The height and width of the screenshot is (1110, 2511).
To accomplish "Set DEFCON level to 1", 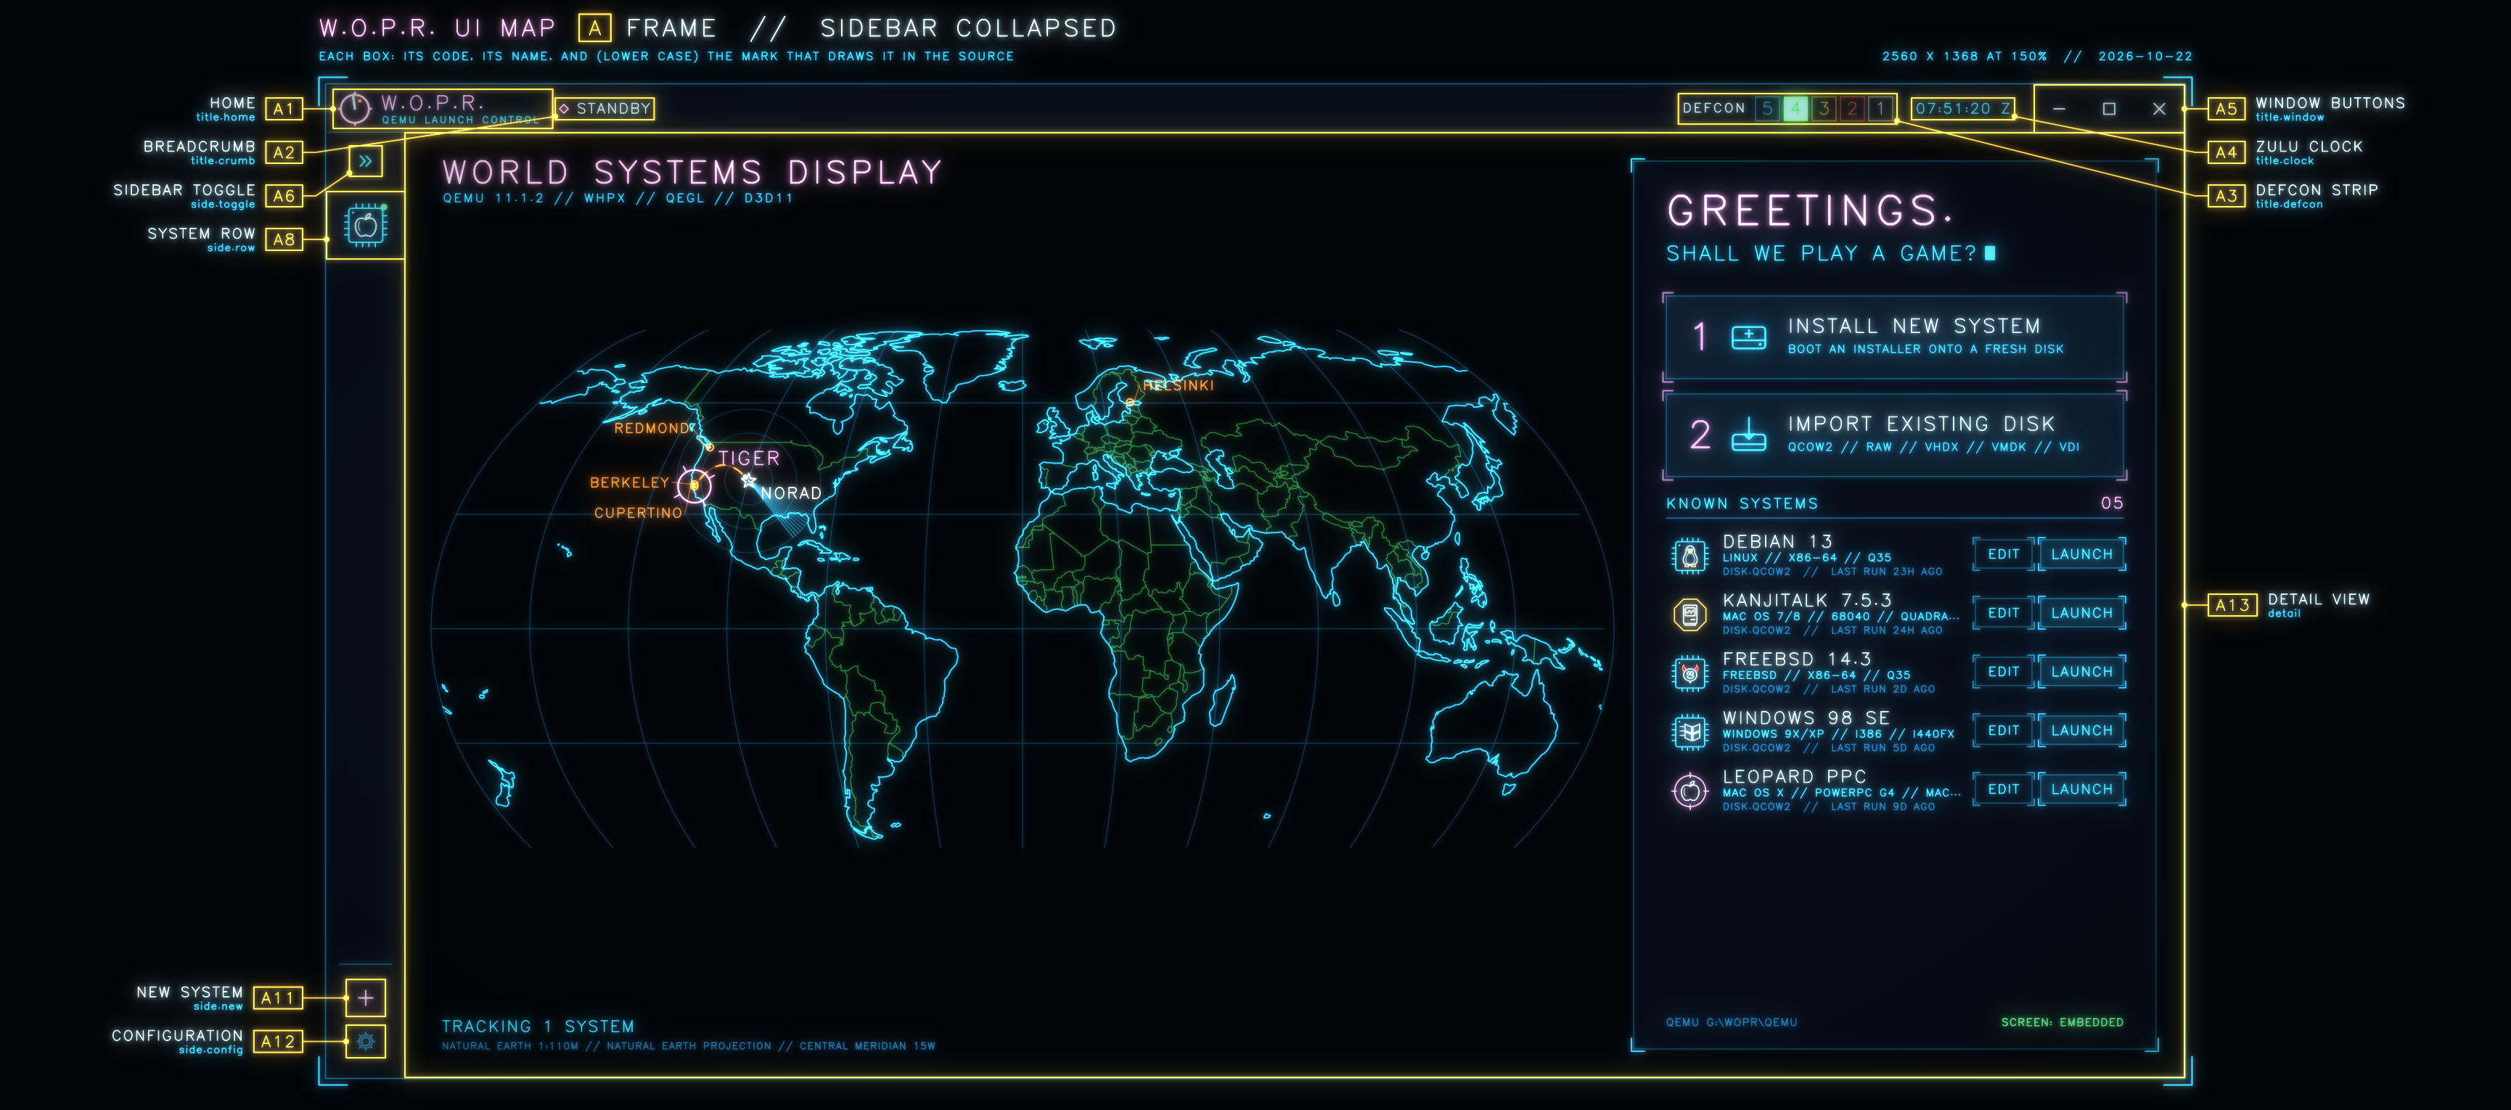I will (1880, 108).
